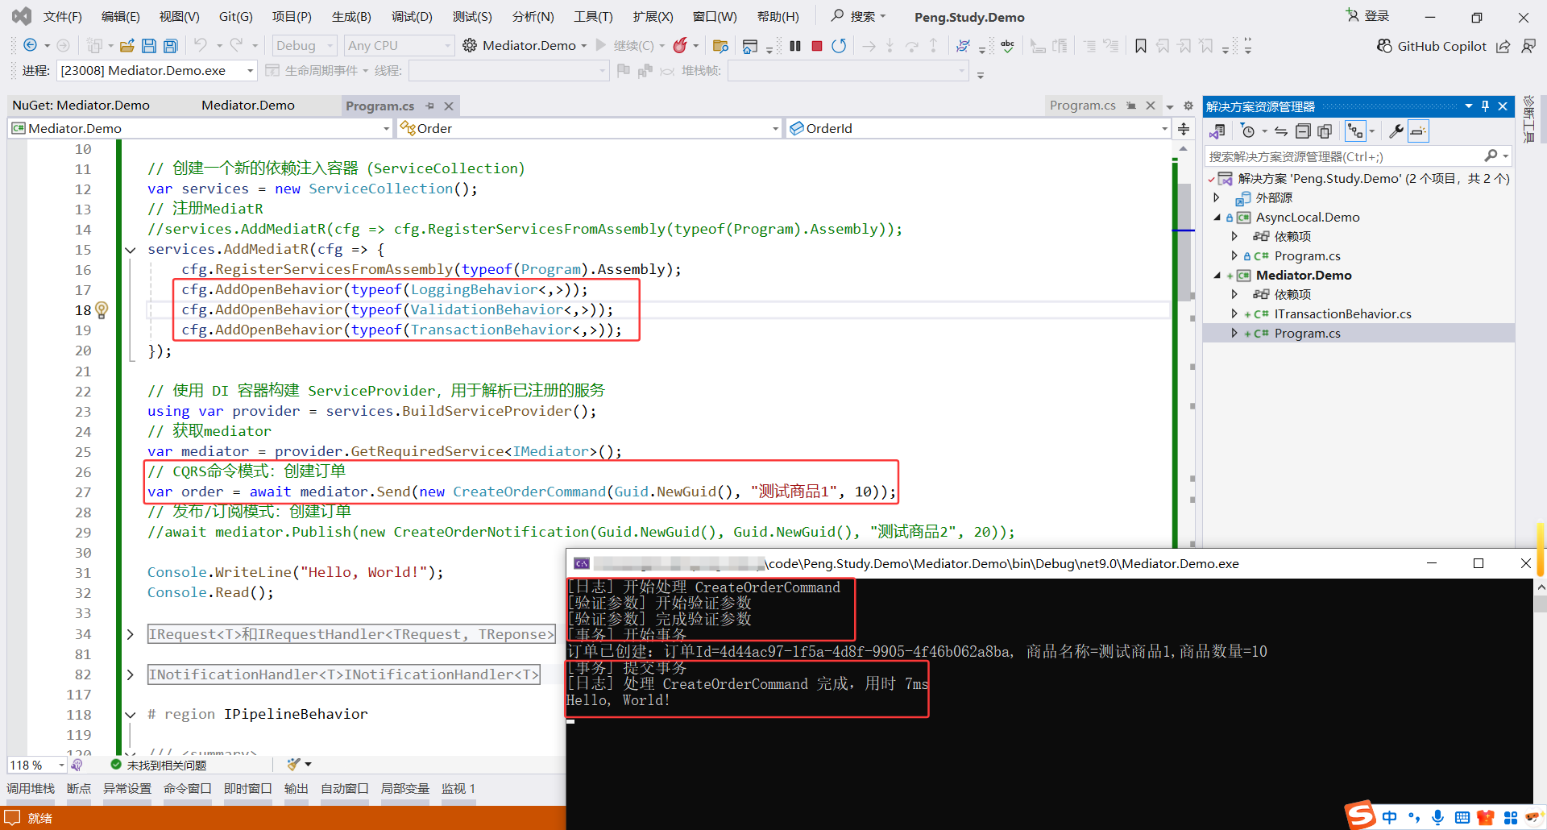Image resolution: width=1547 pixels, height=830 pixels.
Task: Open the send feedback icon
Action: click(x=1528, y=46)
